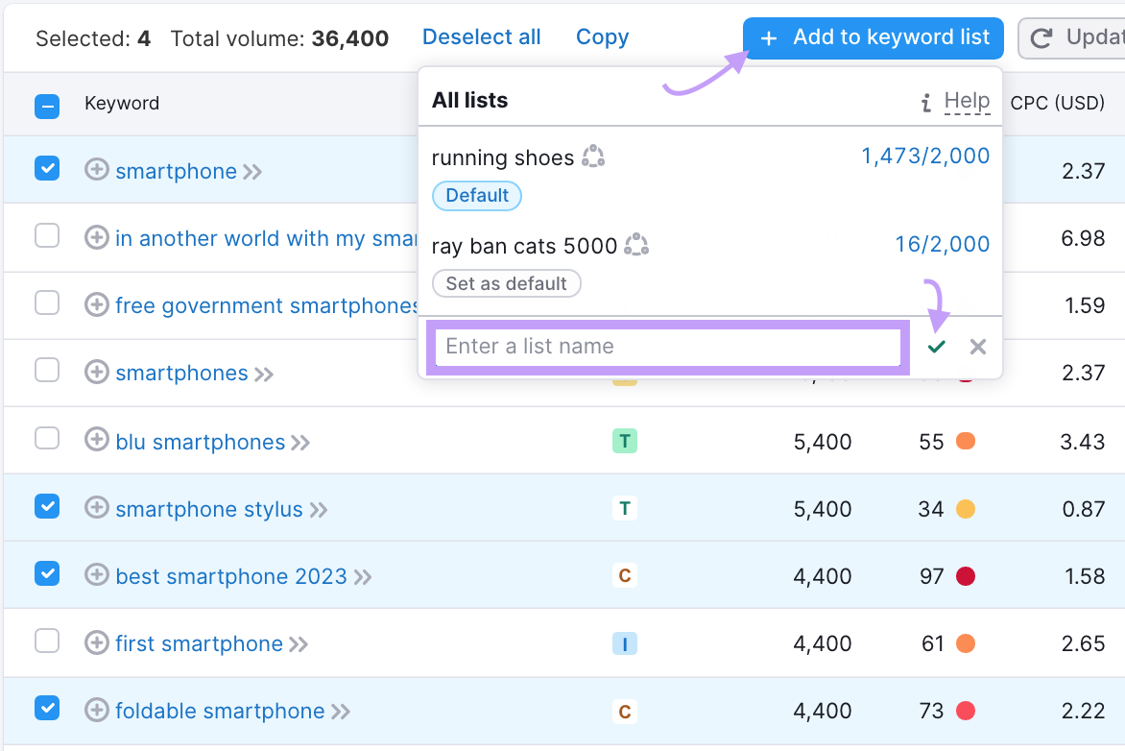Screen dimensions: 1125x751
Task: Click the plus circle next to foldable smartphone
Action: click(96, 711)
